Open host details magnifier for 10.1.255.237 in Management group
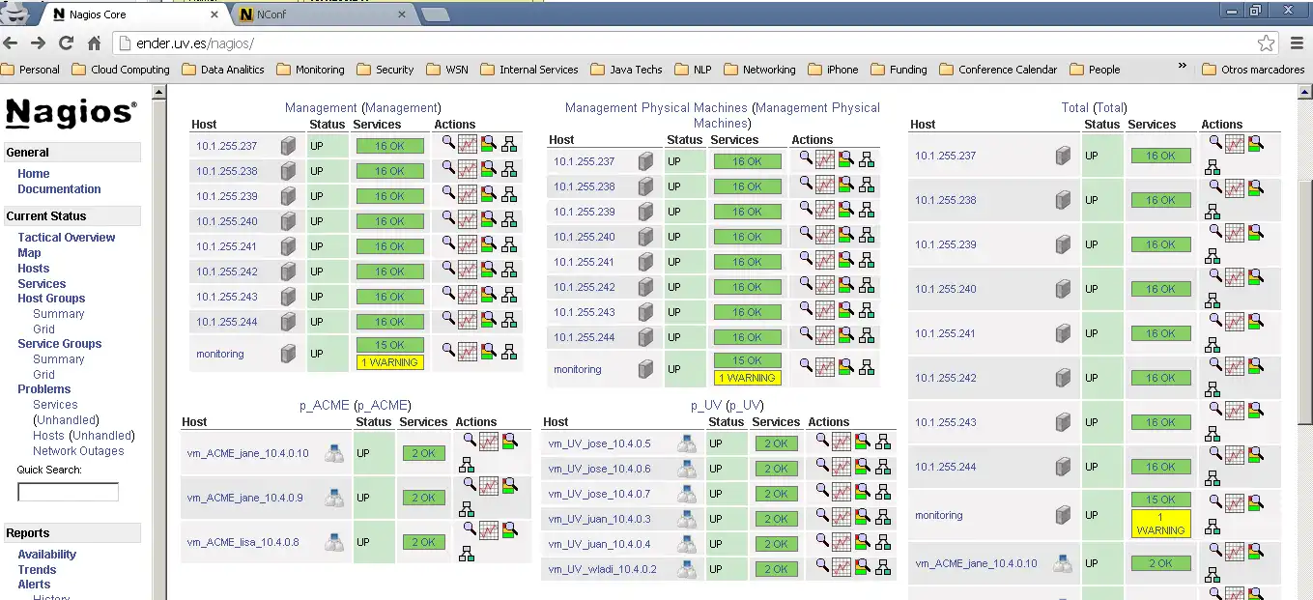Image resolution: width=1313 pixels, height=600 pixels. coord(448,141)
